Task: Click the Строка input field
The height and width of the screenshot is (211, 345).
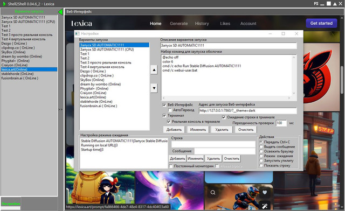Action: pos(213,144)
